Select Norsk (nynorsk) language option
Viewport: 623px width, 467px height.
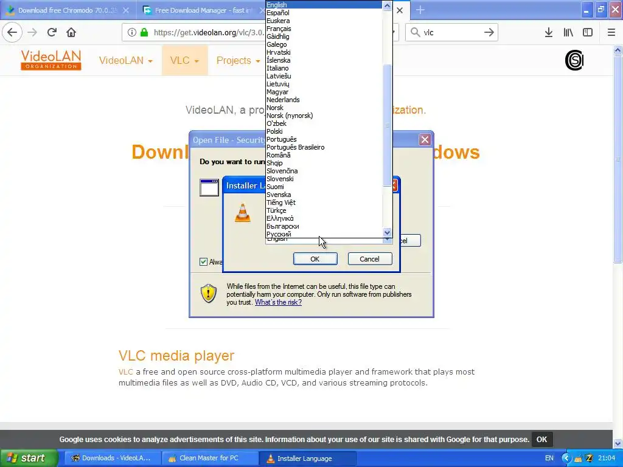coord(324,116)
